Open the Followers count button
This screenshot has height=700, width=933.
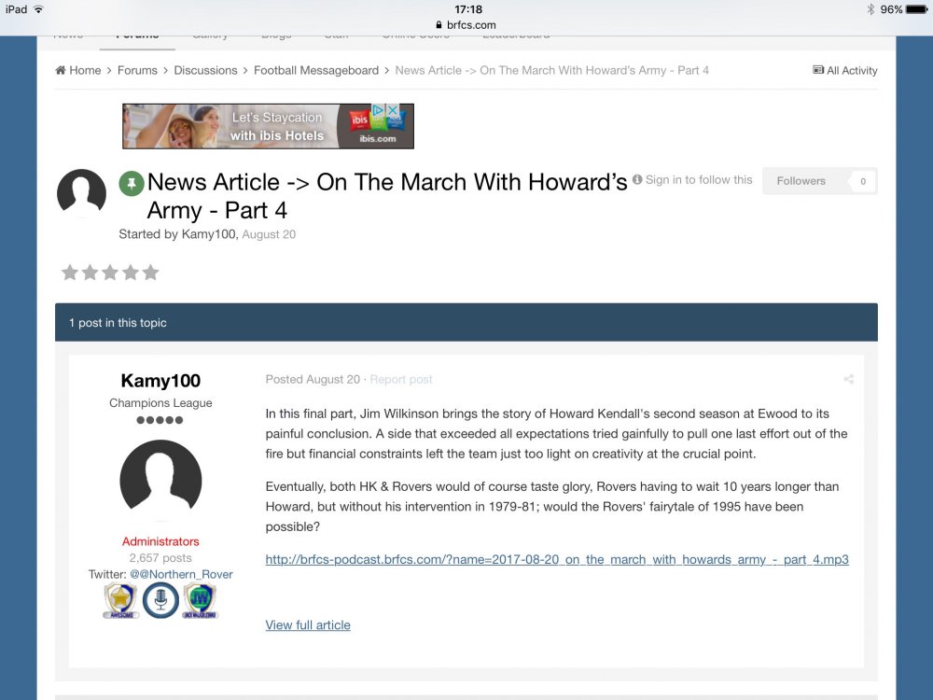click(819, 181)
